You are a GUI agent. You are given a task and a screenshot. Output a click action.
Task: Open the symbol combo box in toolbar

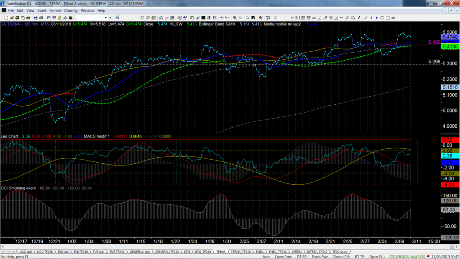coord(92,18)
